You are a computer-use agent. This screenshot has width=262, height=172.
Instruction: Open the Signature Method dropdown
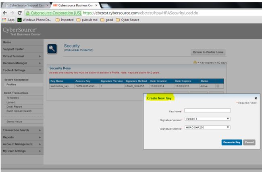(207, 127)
